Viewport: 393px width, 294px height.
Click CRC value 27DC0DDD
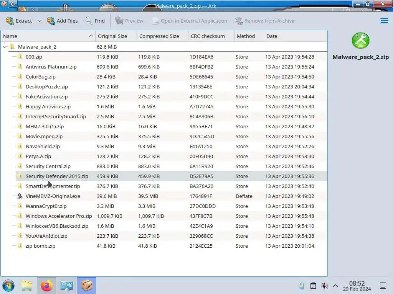[x=203, y=206]
